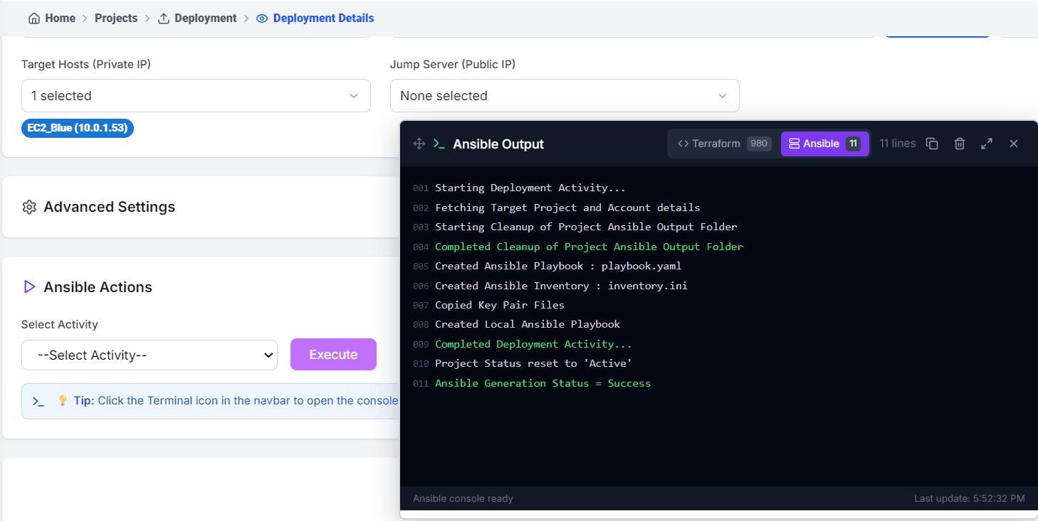Click the Execute button
The width and height of the screenshot is (1038, 521).
333,354
